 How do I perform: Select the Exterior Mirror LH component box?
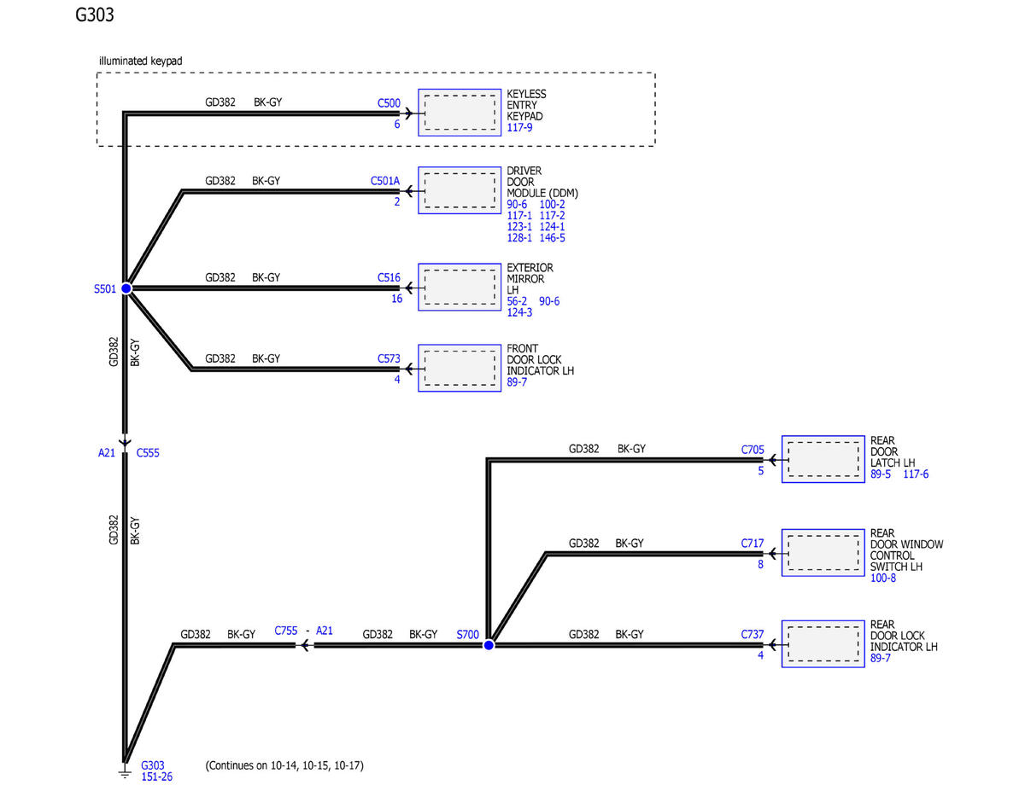point(460,288)
